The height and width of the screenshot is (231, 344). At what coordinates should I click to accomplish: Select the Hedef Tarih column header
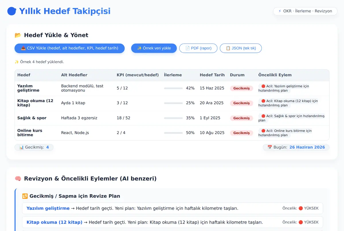coord(212,75)
